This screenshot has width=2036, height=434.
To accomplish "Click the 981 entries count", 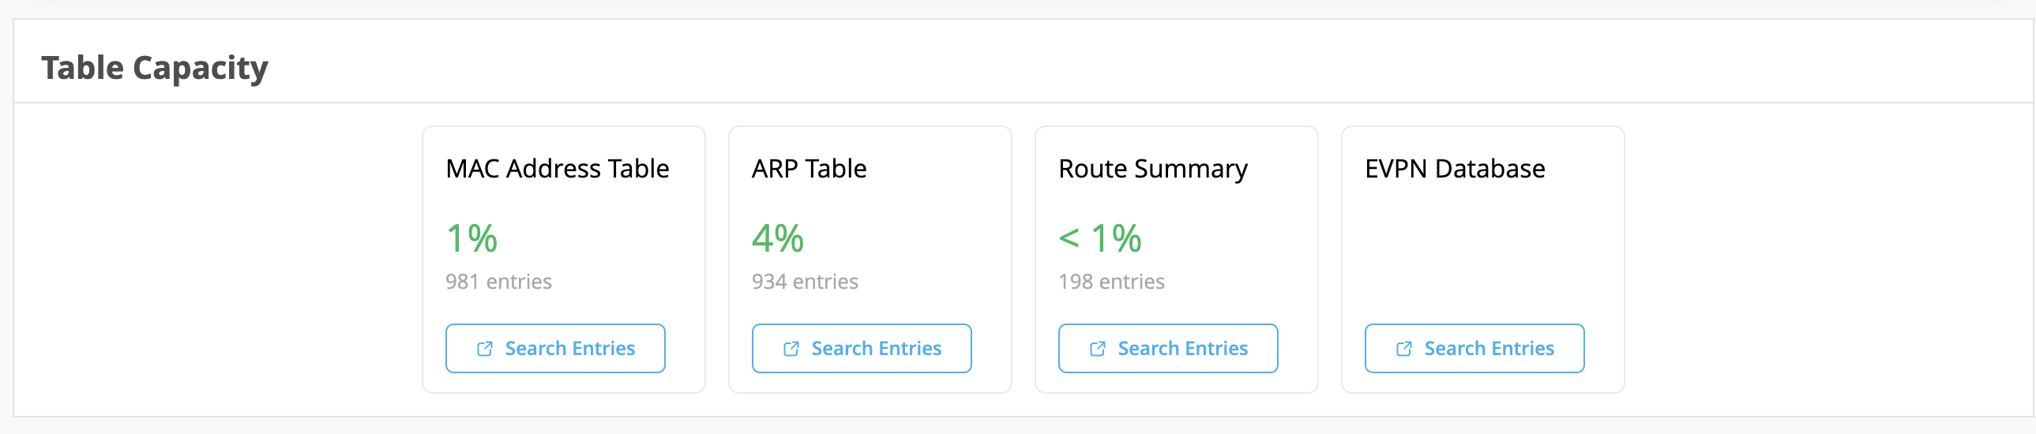I will [498, 282].
